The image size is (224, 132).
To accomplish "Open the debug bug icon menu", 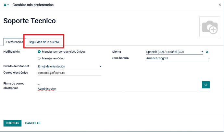I will click(x=6, y=5).
